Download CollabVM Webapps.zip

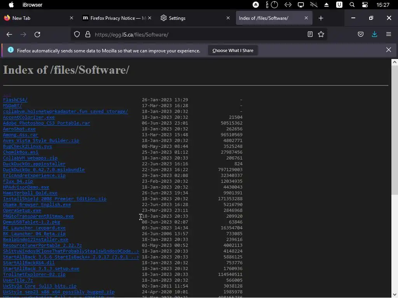coord(30,158)
